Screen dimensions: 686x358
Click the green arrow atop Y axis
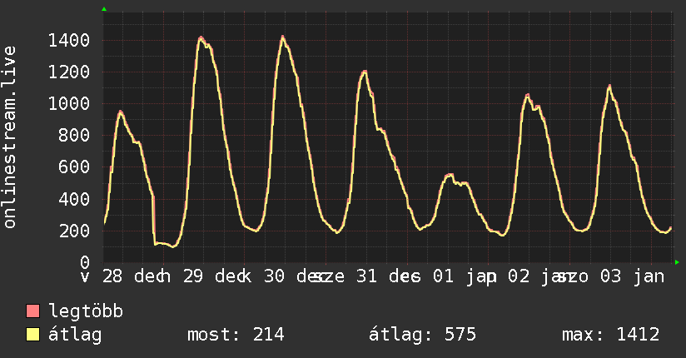tap(104, 9)
